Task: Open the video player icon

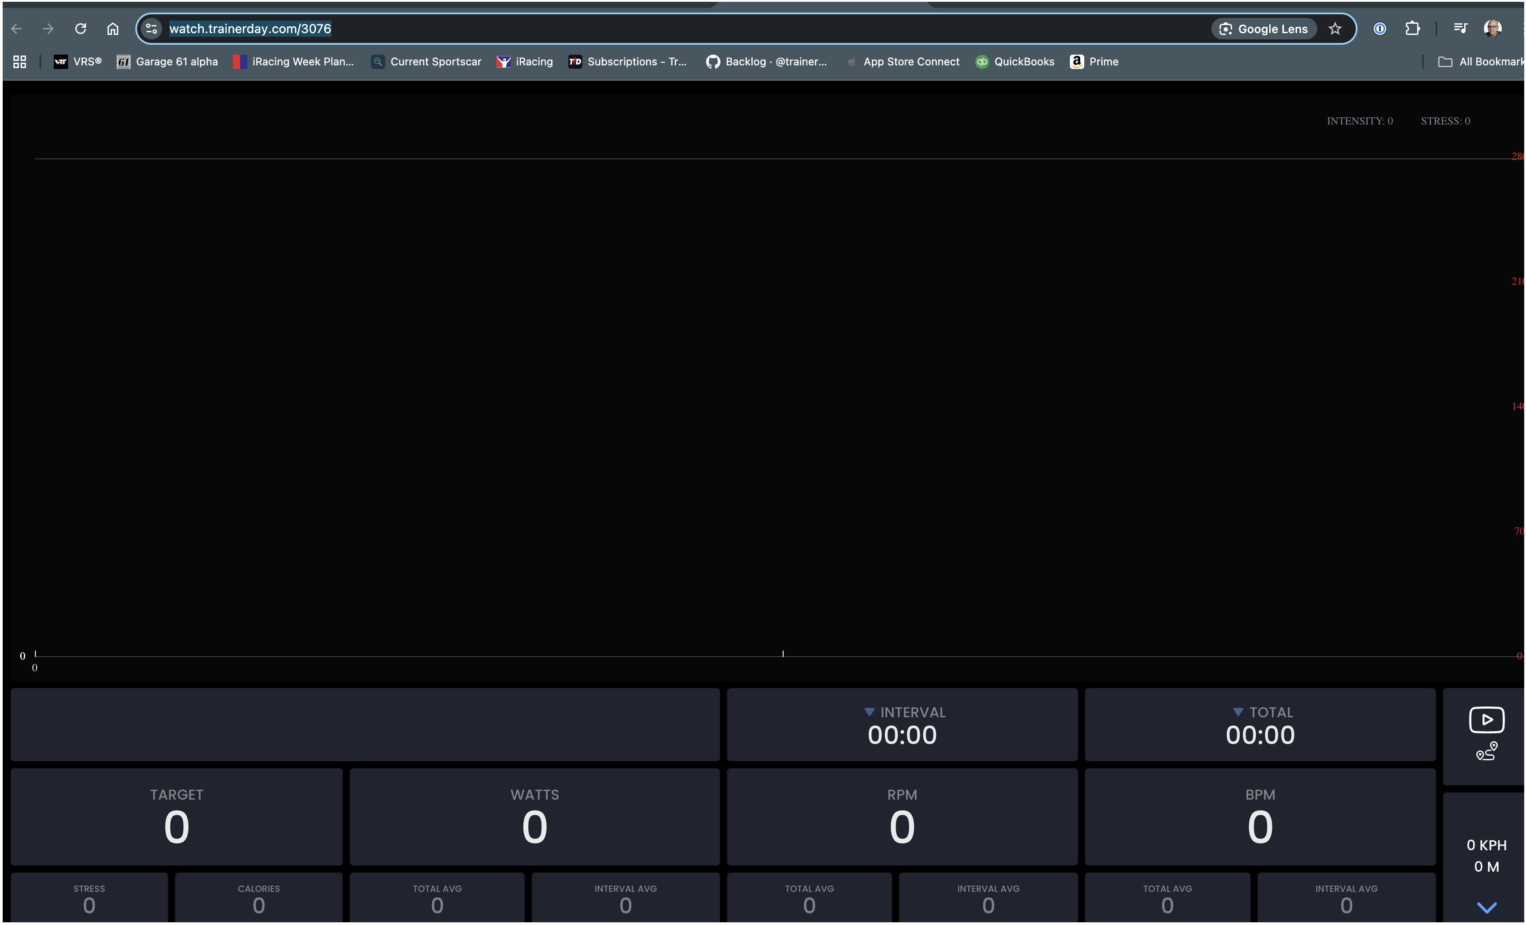Action: [x=1486, y=719]
